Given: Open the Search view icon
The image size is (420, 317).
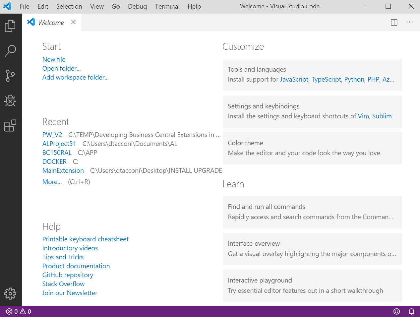Looking at the screenshot, I should (x=10, y=51).
